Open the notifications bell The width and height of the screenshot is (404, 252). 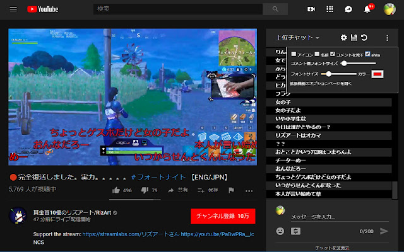367,9
